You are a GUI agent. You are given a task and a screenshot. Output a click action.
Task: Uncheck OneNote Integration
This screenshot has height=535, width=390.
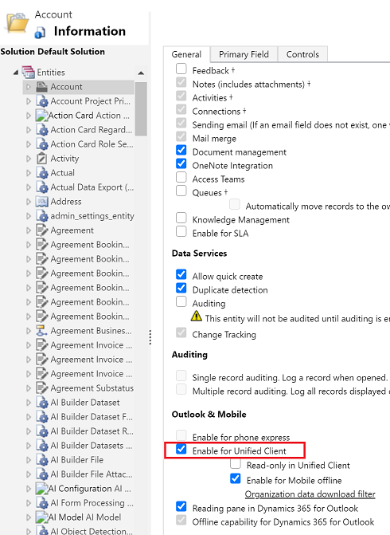(181, 163)
